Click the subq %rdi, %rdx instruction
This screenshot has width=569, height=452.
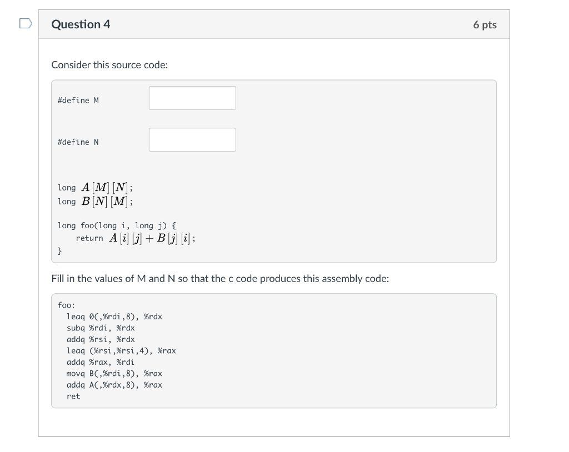click(x=100, y=328)
